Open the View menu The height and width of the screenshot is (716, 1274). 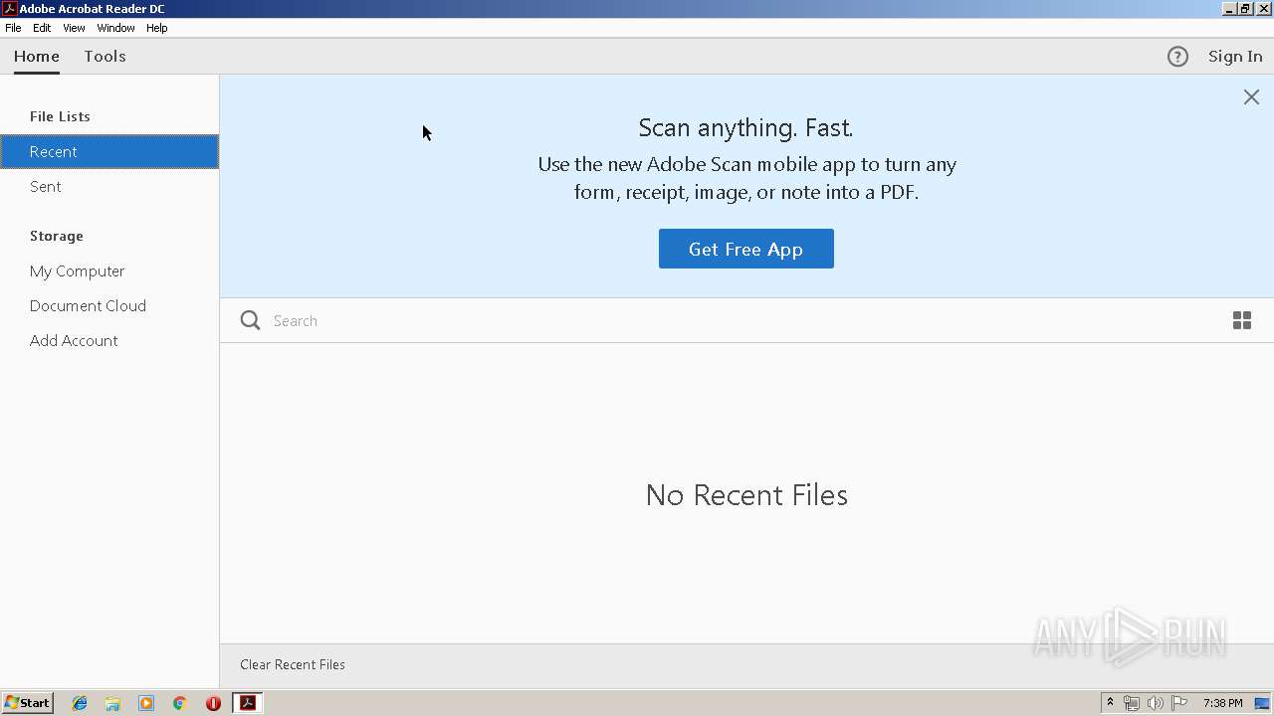coord(74,28)
